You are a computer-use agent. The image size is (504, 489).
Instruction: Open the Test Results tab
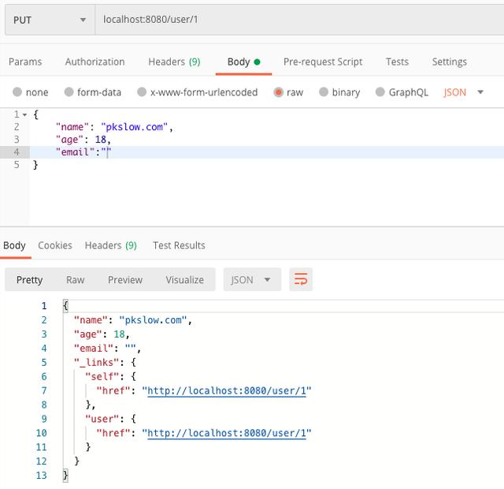[x=179, y=245]
